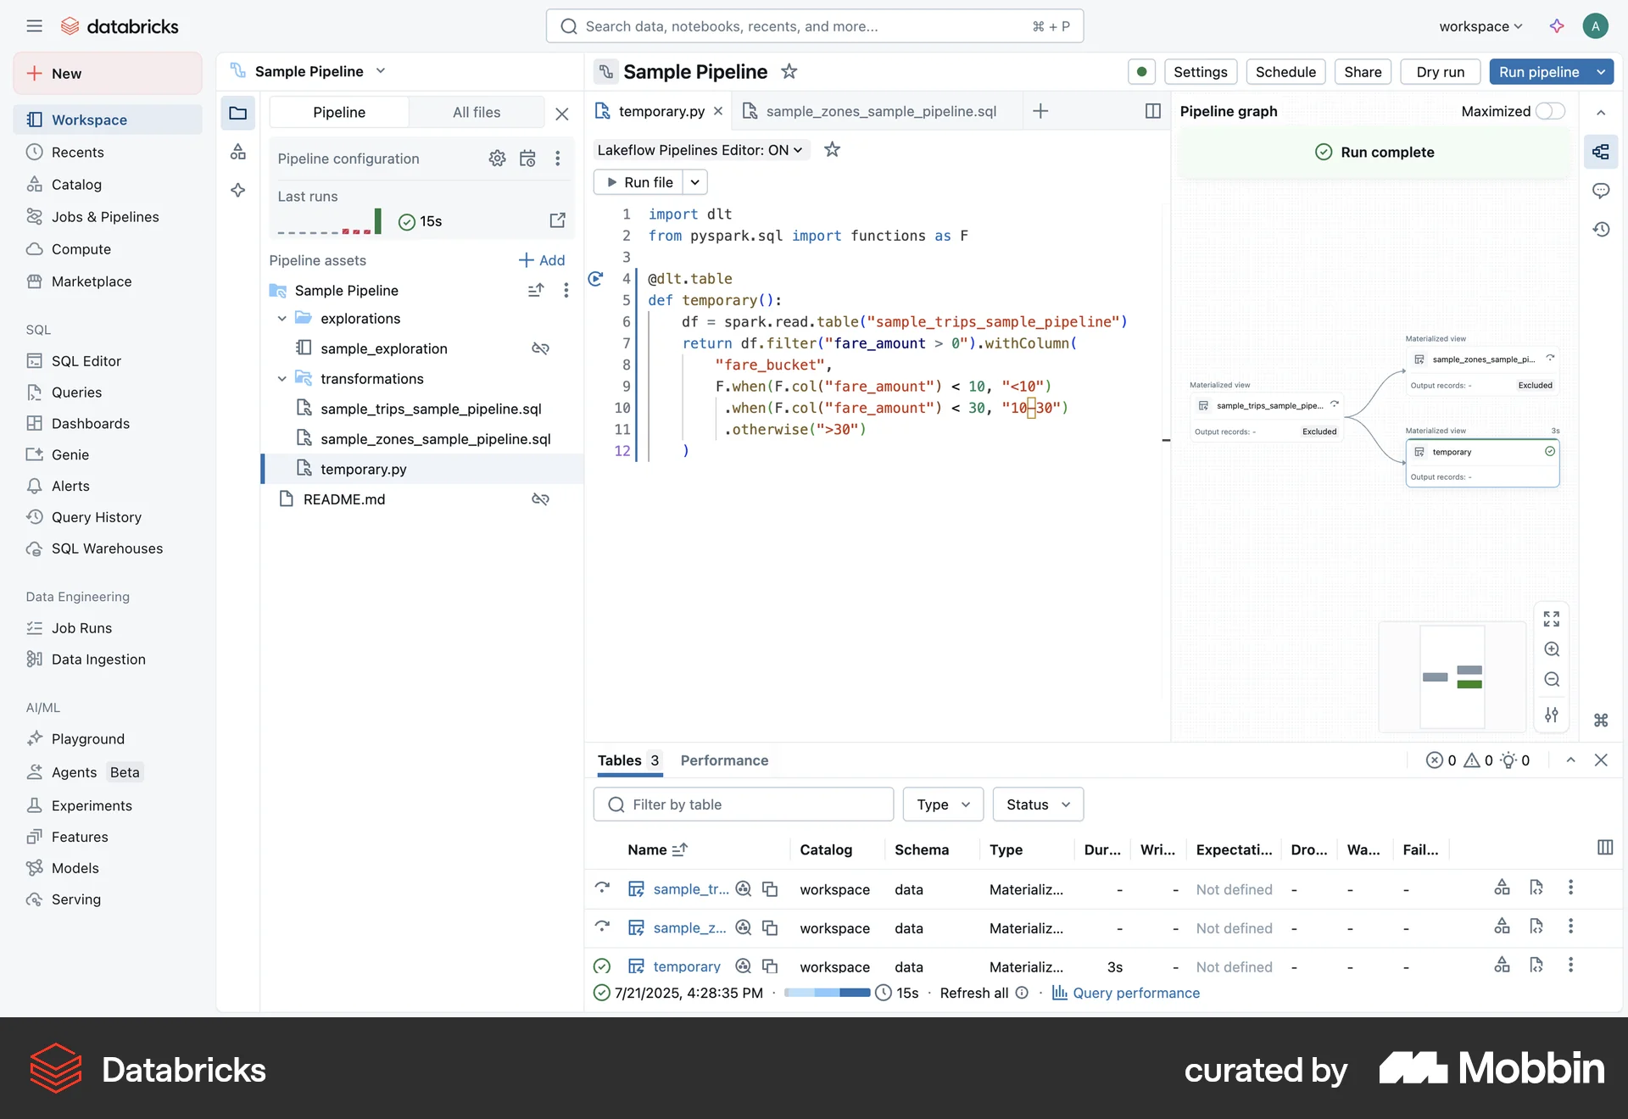Toggle exclusion icon next to README.md
1628x1119 pixels.
tap(541, 499)
